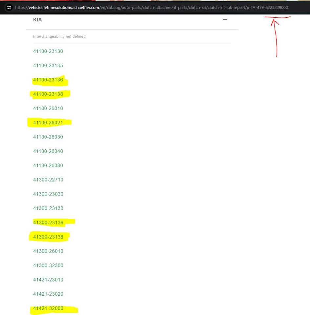Image resolution: width=310 pixels, height=315 pixels.
Task: Open part number 41421-23010
Action: click(48, 280)
